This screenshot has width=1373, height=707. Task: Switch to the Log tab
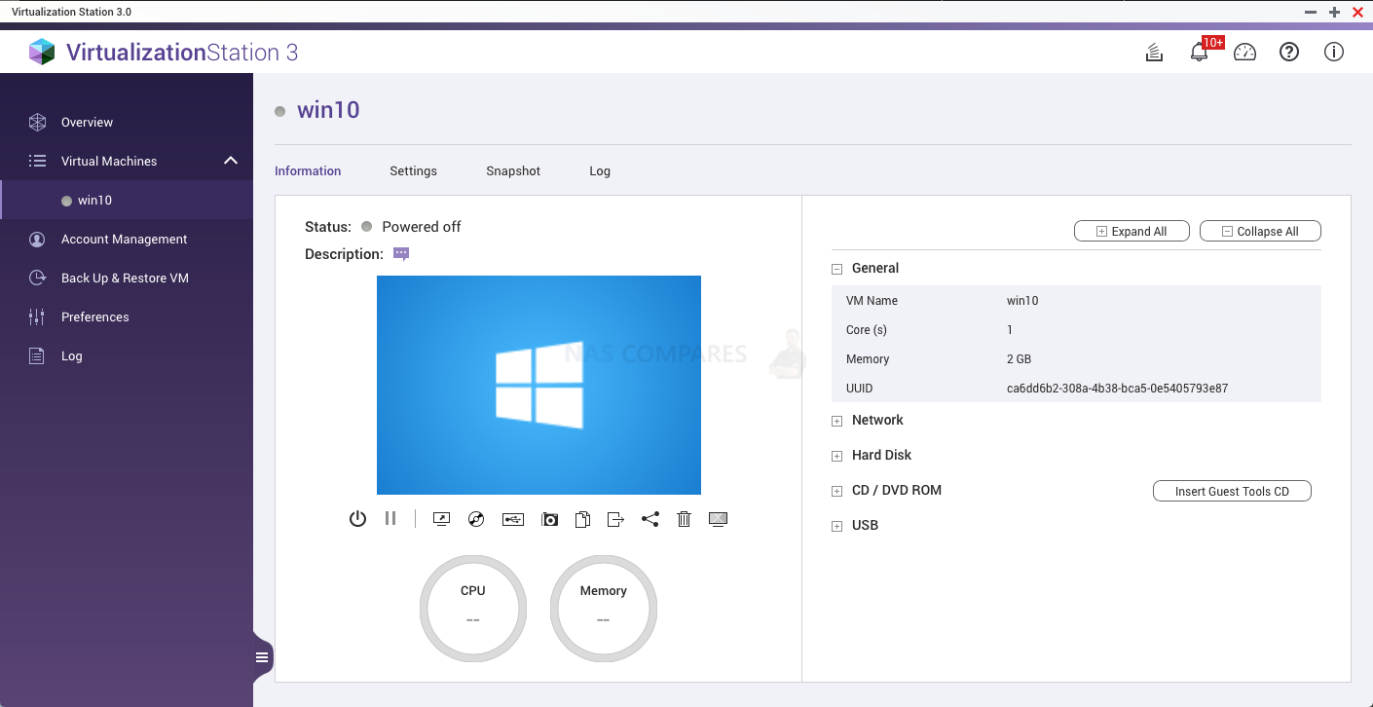(x=600, y=170)
